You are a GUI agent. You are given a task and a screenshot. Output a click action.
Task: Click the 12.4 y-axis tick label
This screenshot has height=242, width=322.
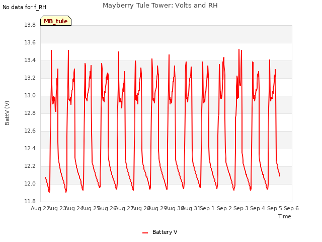[x=30, y=148]
